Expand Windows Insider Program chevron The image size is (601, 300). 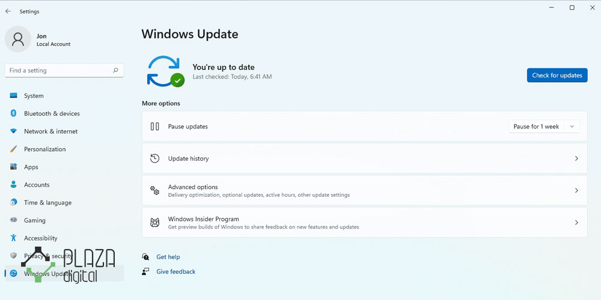576,223
